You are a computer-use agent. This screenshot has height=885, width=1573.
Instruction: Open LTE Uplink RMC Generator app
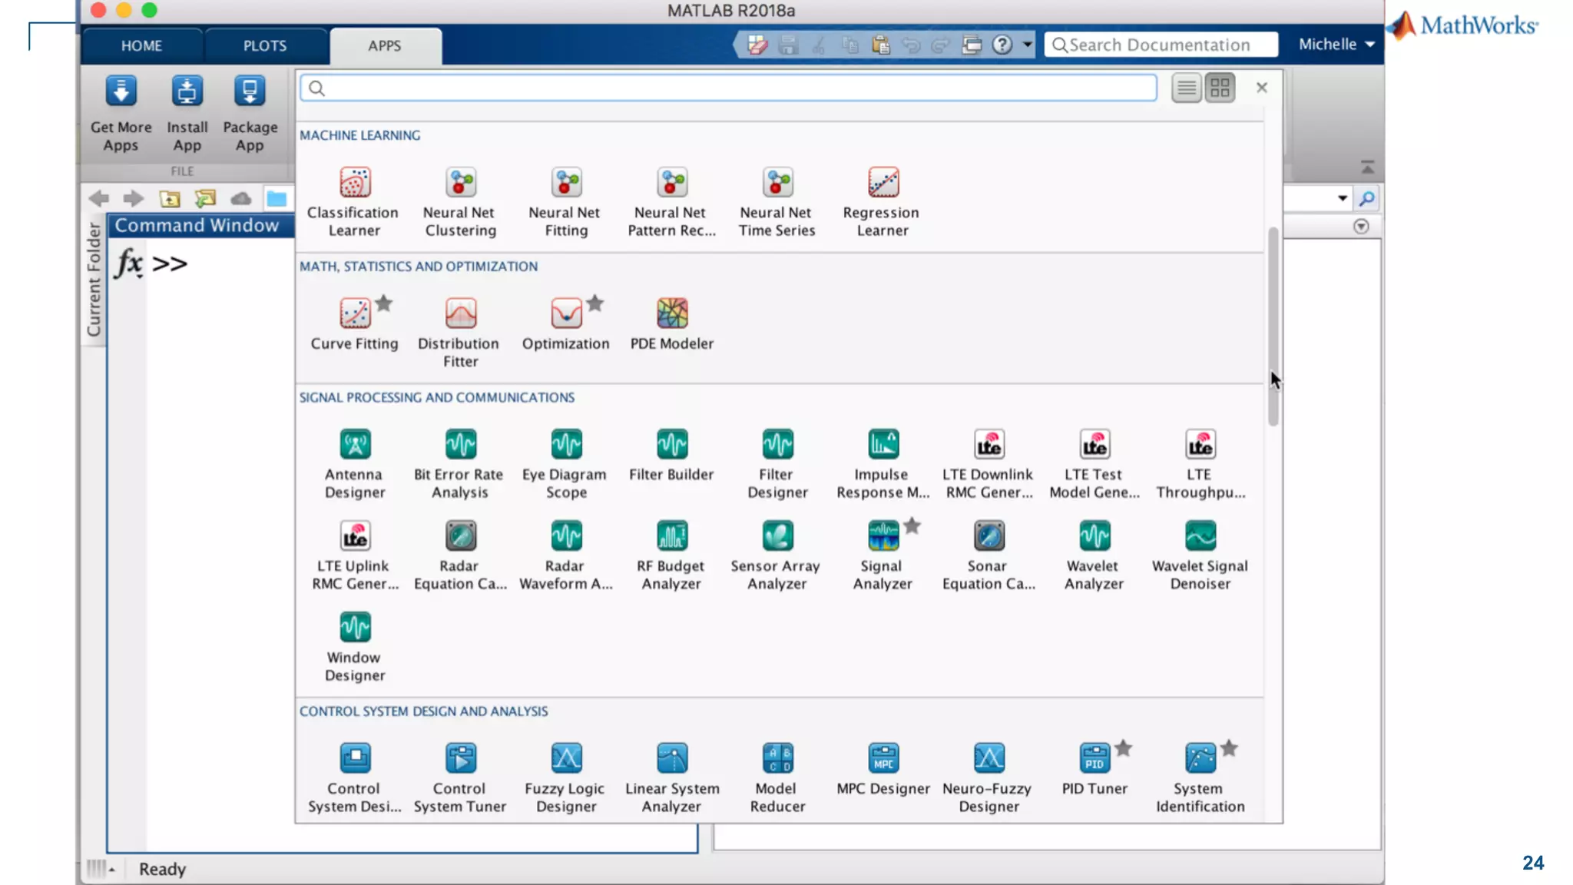click(354, 555)
